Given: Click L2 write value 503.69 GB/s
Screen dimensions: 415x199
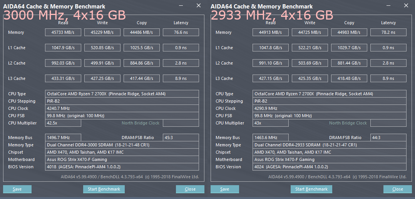Looking at the screenshot, I should point(310,63).
